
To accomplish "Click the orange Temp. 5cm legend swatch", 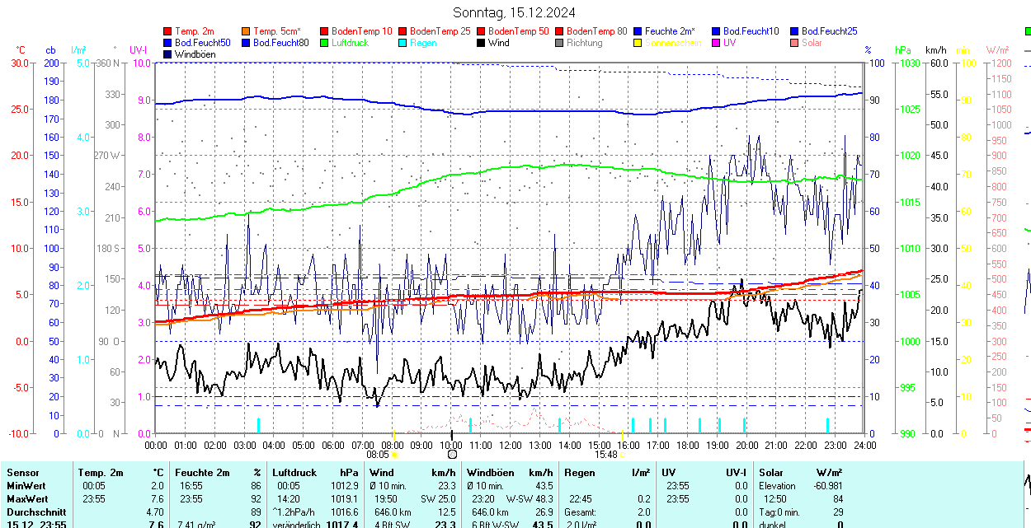I will tap(247, 31).
